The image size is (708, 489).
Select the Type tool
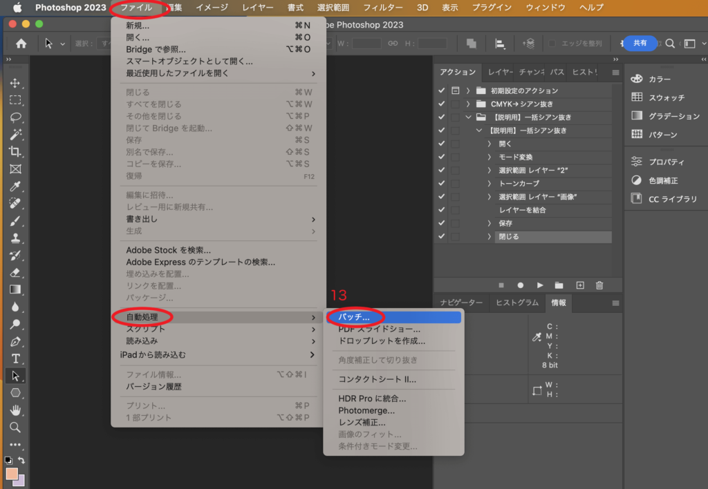(15, 358)
